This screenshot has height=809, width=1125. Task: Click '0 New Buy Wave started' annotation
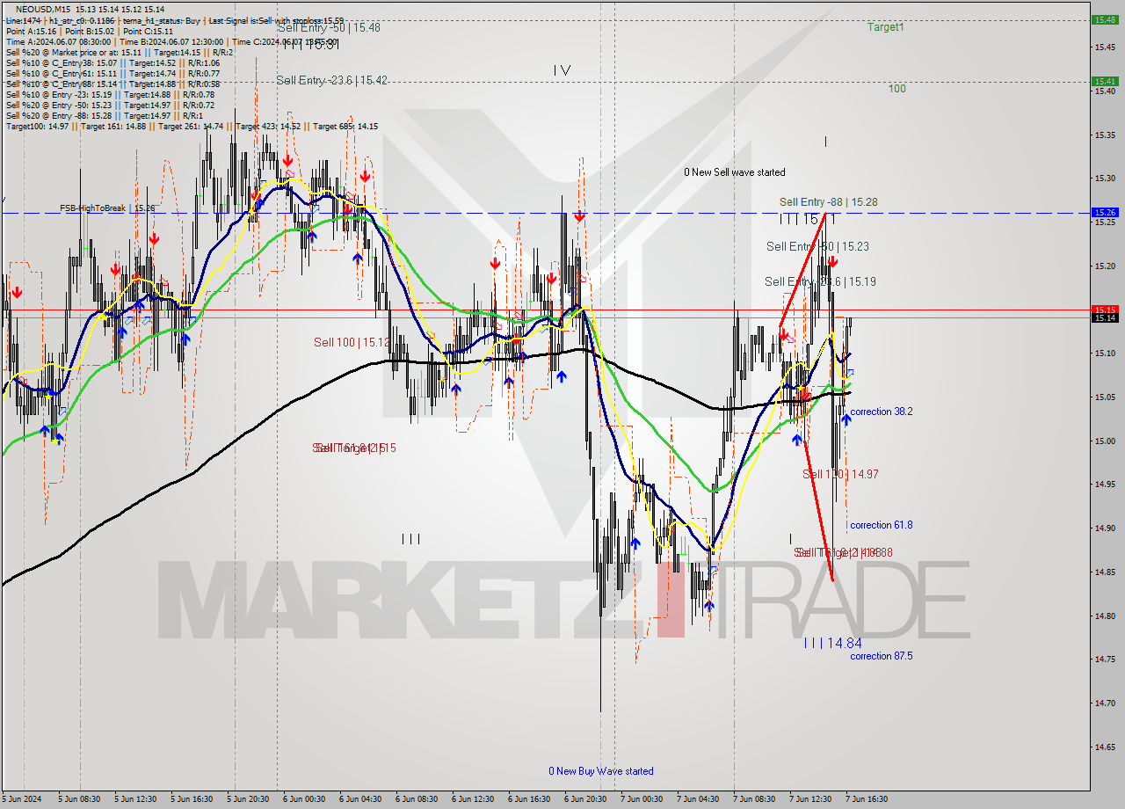601,771
